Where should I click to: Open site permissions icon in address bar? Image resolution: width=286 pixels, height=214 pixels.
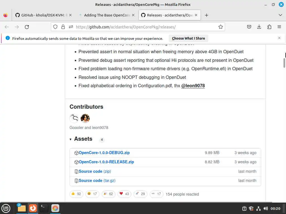(x=71, y=27)
